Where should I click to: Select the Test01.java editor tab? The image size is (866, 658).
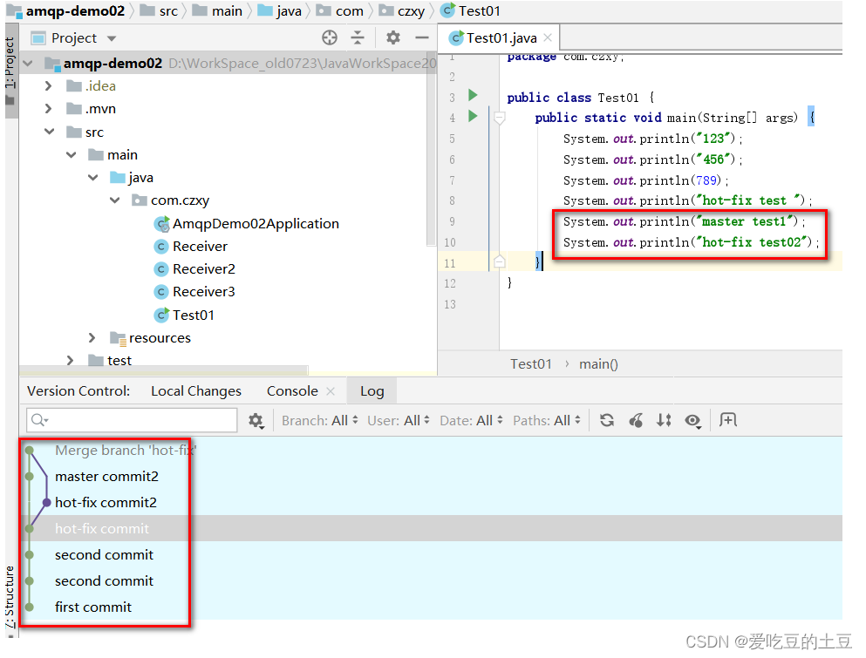(501, 37)
